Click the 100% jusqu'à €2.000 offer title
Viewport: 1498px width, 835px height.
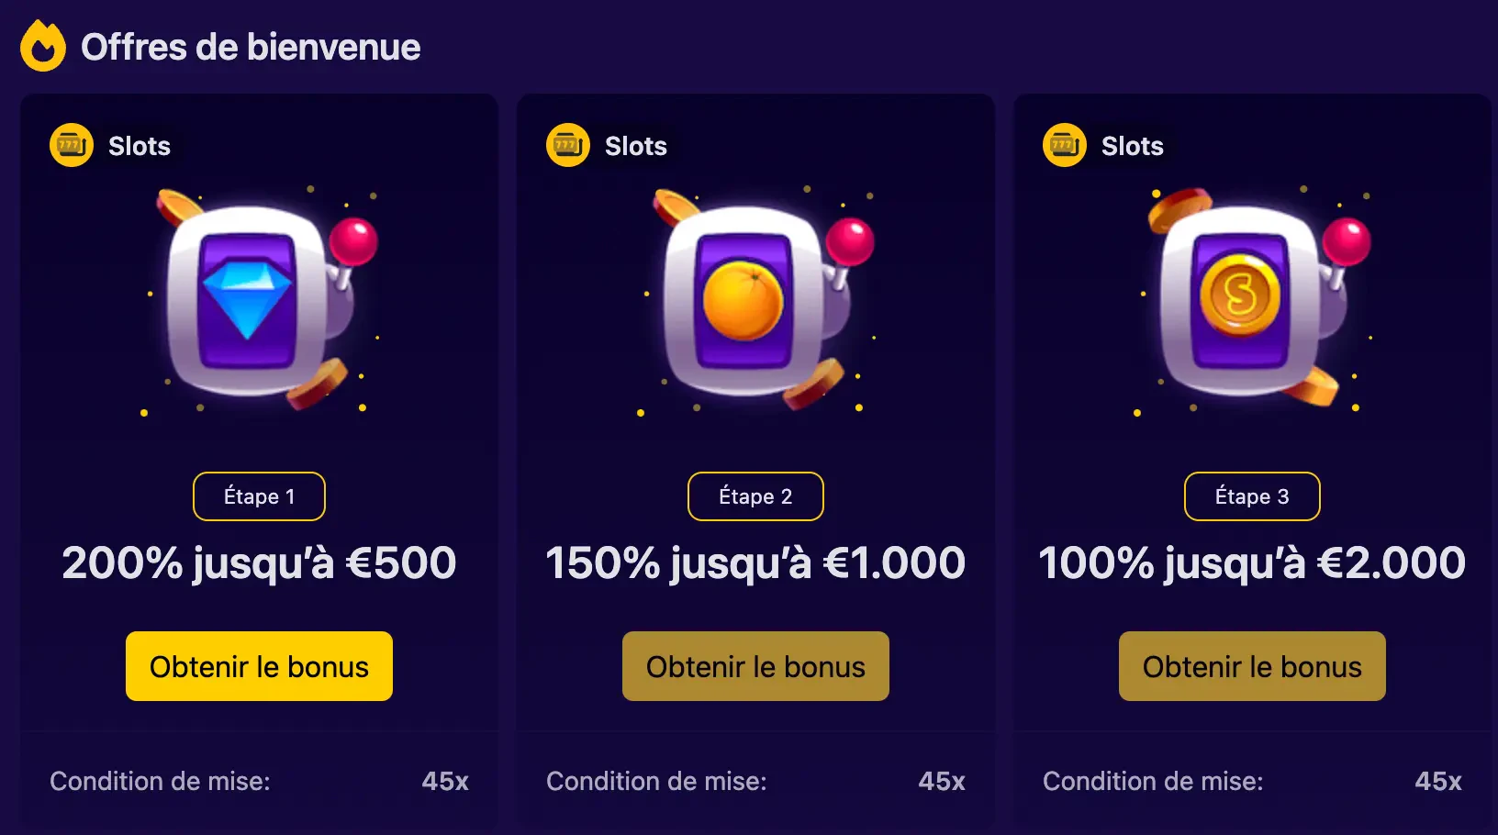point(1252,562)
